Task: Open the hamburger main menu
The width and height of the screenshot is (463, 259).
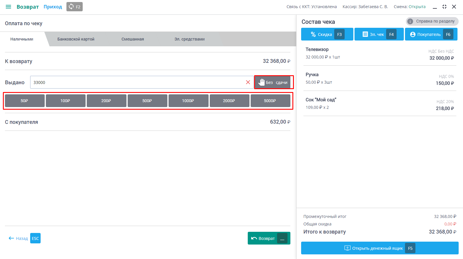Action: pyautogui.click(x=8, y=7)
